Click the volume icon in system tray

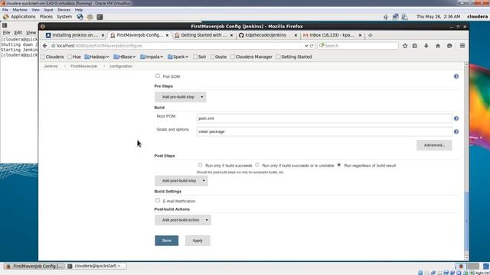(386, 17)
